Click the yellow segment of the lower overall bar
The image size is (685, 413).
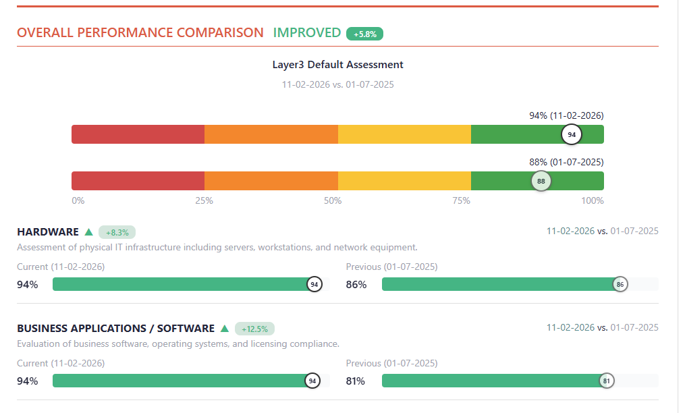tap(404, 181)
